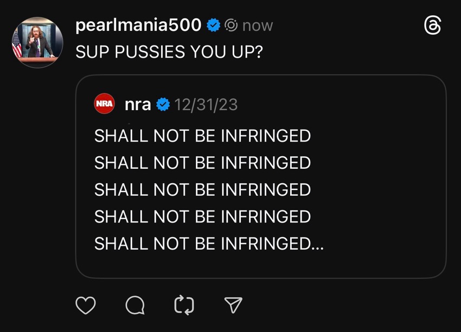Share the post via paper plane icon

coord(233,305)
